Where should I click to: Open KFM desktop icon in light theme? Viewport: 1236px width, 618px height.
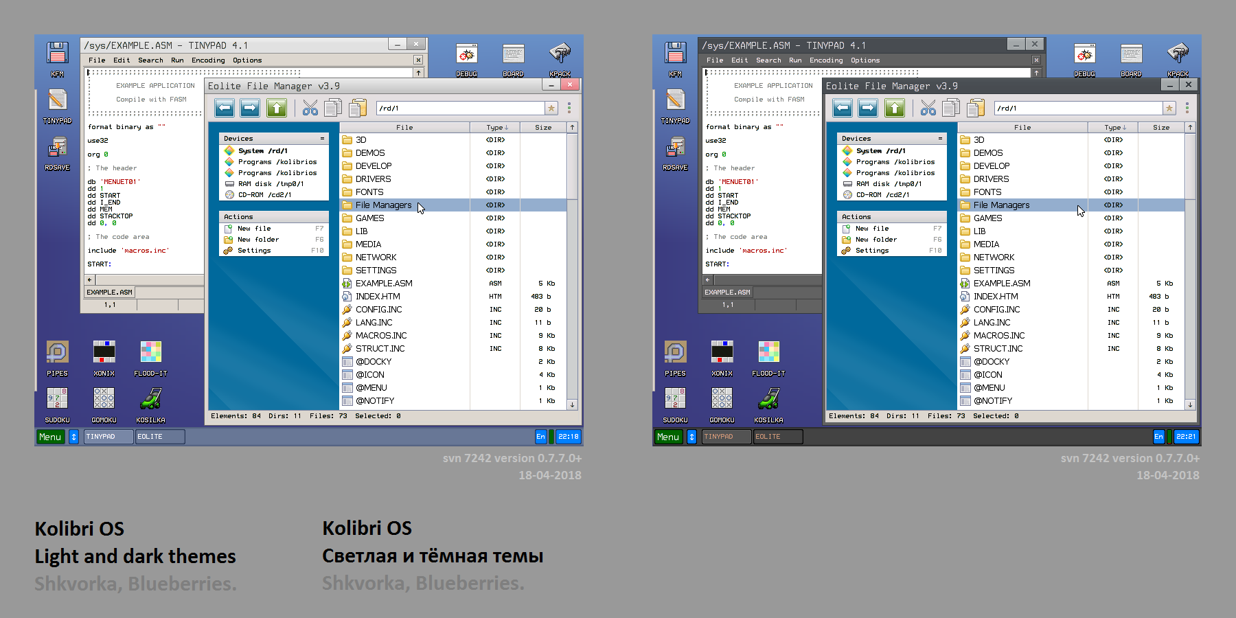(x=58, y=59)
